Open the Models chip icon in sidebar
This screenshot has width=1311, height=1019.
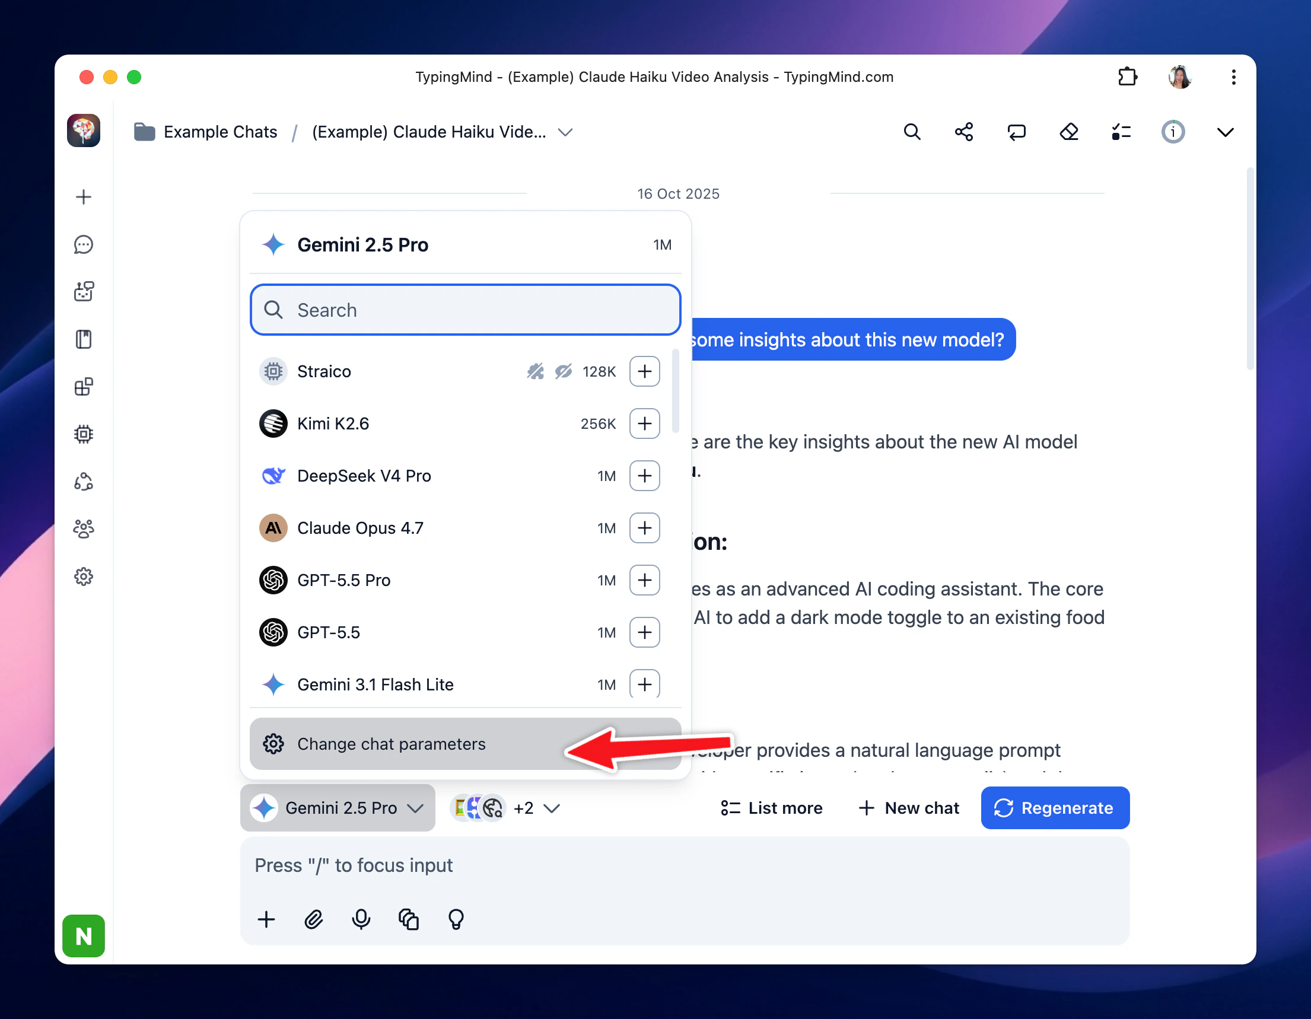(84, 434)
